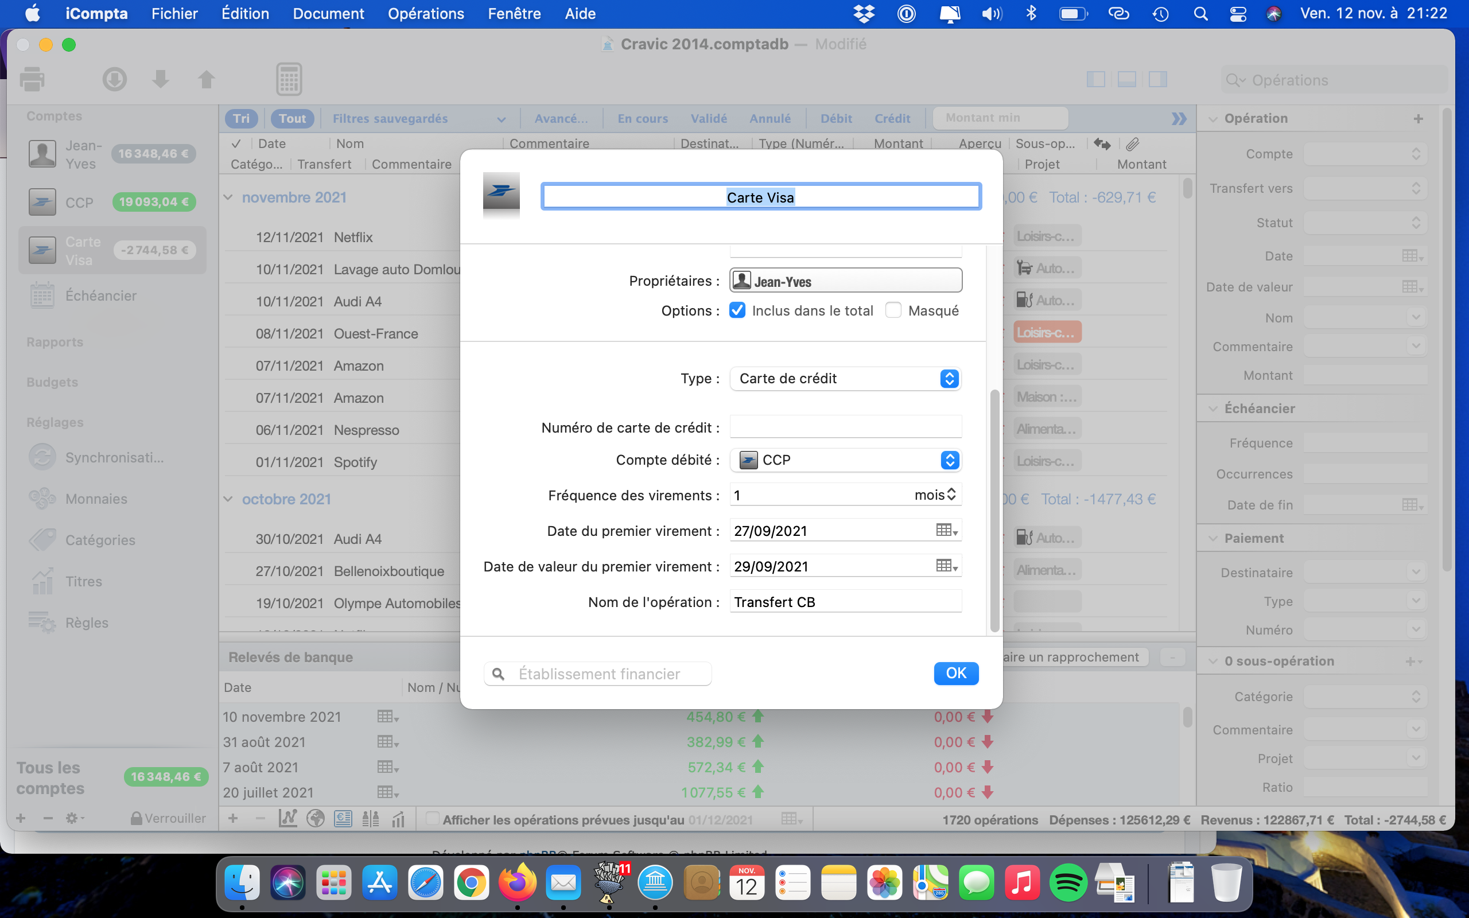
Task: Open Time Machine menu bar icon
Action: point(1160,13)
